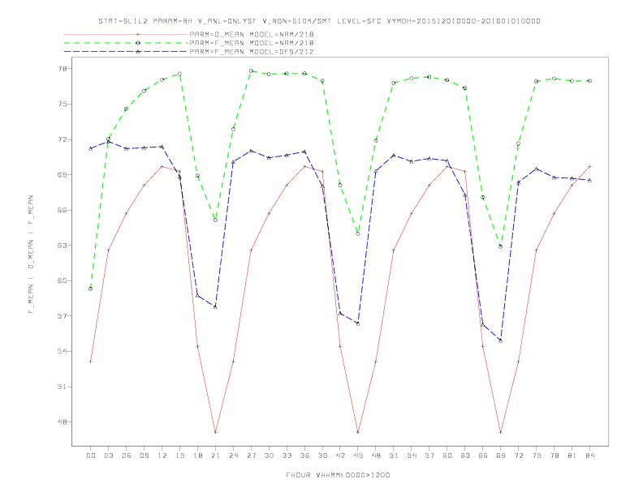
Task: Select legend text PARM=F_MEAN MODEL=NAM/218
Action: coord(252,43)
